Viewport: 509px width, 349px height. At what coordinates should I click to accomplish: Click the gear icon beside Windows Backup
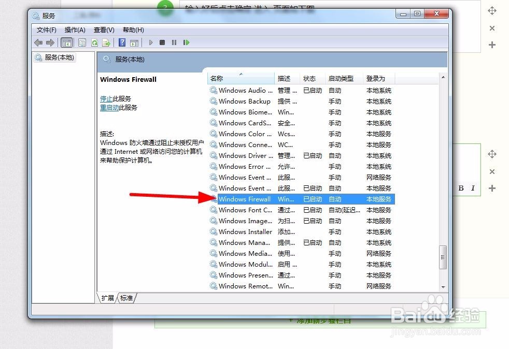(213, 101)
